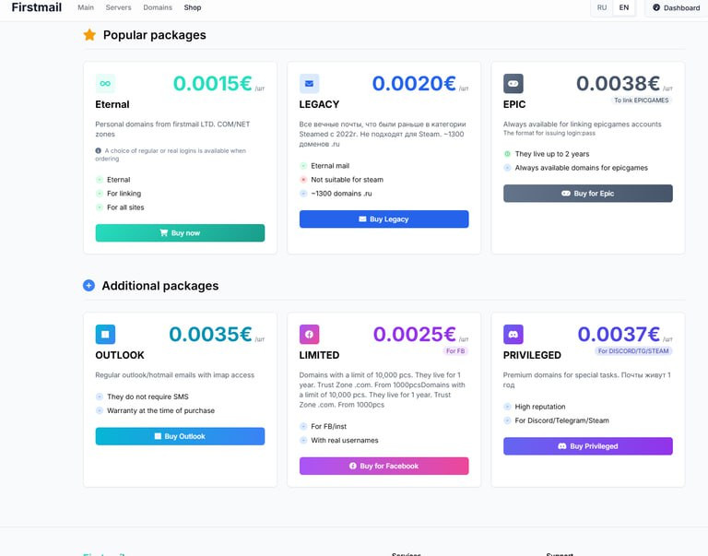Click the OUTLOOK package title
708x556 pixels.
point(120,355)
